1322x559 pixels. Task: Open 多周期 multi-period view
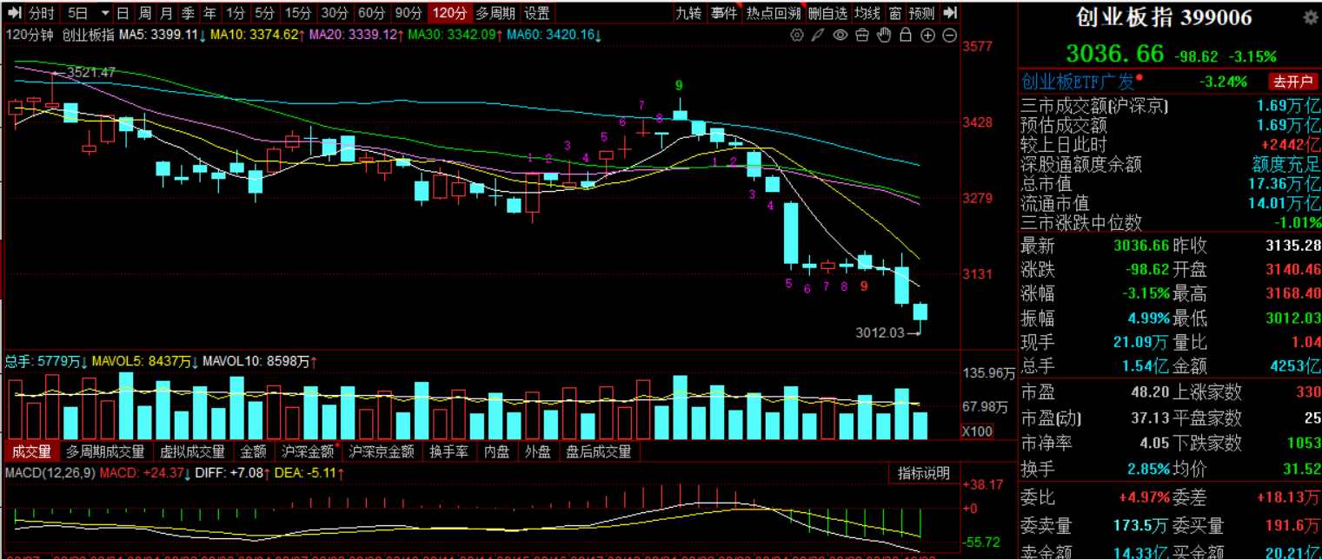click(x=495, y=13)
